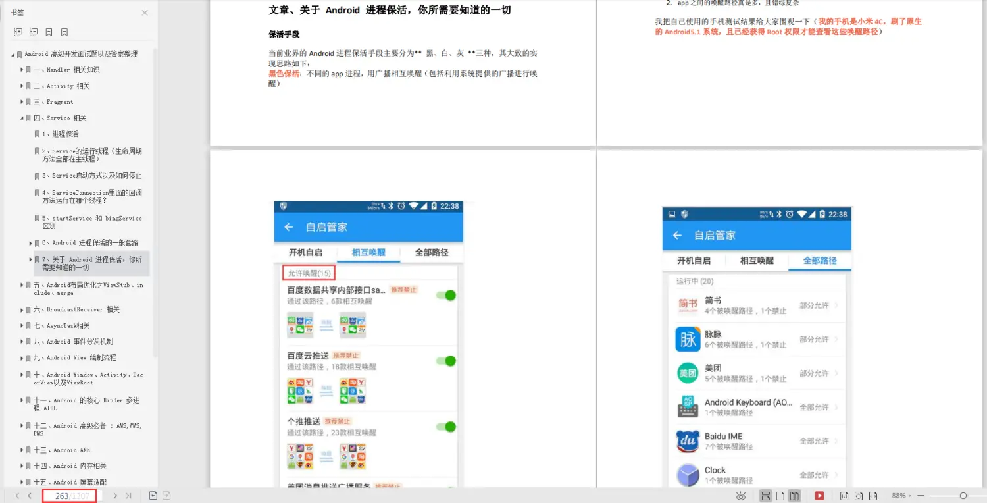987x503 pixels.
Task: Expand the 七、AsyncTask相关 bookmark
Action: tap(22, 326)
